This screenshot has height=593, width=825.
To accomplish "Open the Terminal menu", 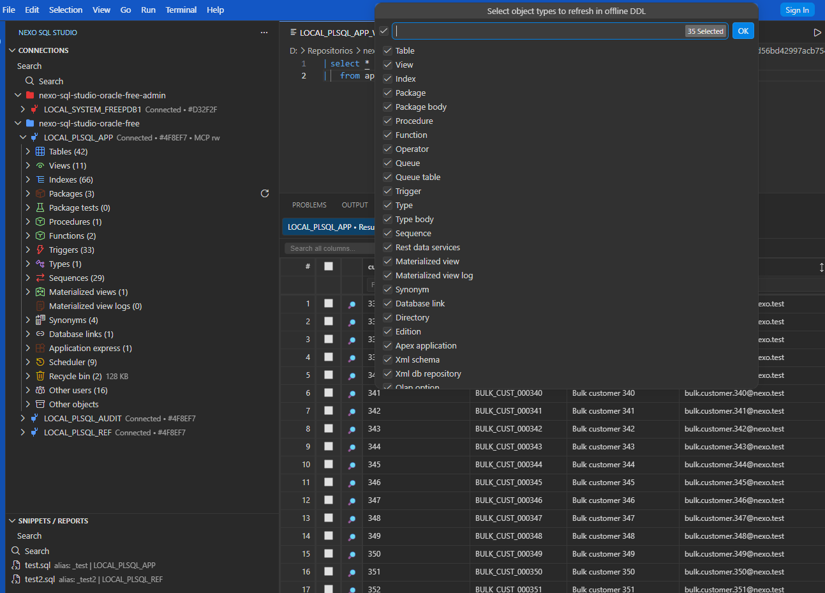I will tap(181, 10).
